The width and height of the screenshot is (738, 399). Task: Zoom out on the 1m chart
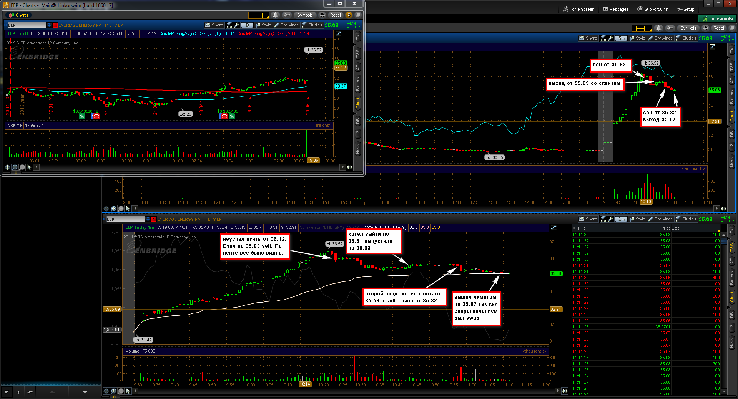(121, 391)
